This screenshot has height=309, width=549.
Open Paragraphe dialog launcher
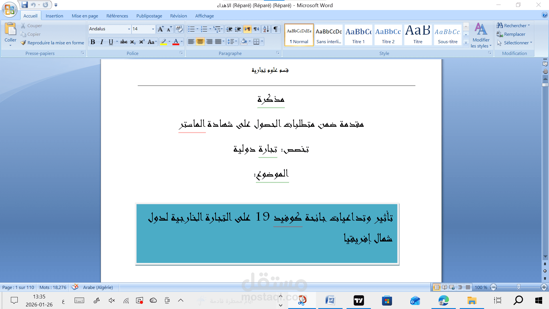coord(278,53)
